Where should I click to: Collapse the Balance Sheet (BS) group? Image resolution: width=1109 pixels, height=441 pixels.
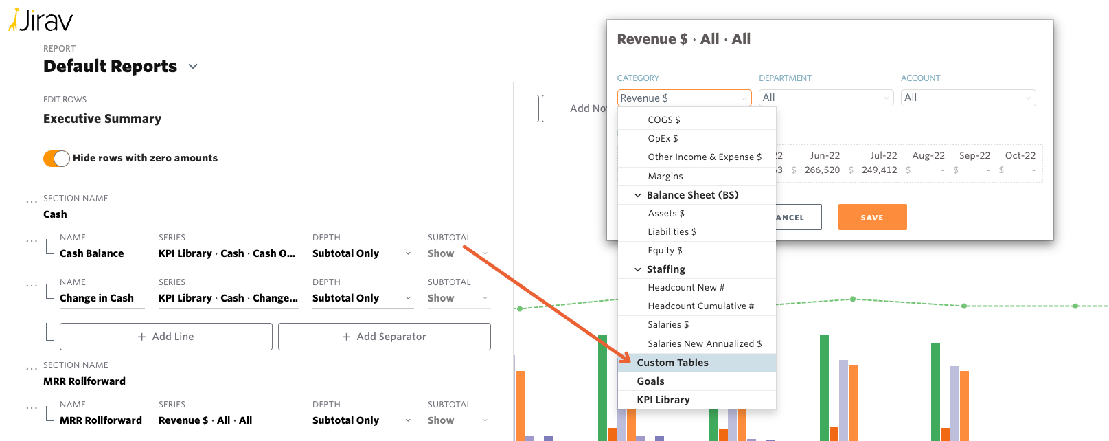638,195
